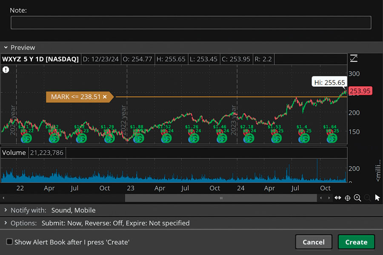Select the pointer arrow tool
383x255 pixels.
pyautogui.click(x=377, y=198)
